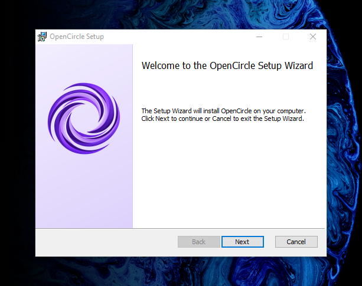The width and height of the screenshot is (362, 286).
Task: Click the Next button to continue setup
Action: [242, 242]
